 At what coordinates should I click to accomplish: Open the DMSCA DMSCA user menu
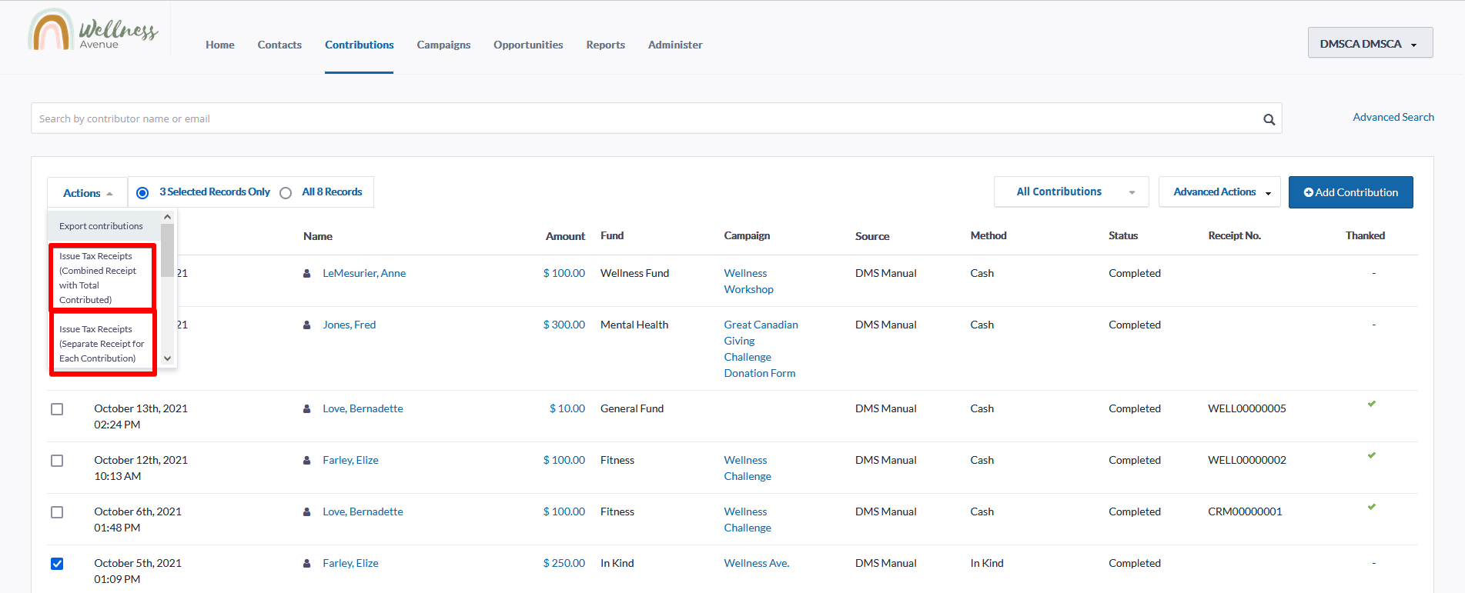tap(1370, 43)
